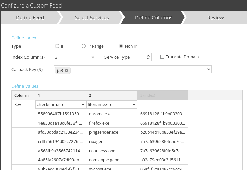
Task: Adjust the Service Type stepper
Action: [148, 57]
